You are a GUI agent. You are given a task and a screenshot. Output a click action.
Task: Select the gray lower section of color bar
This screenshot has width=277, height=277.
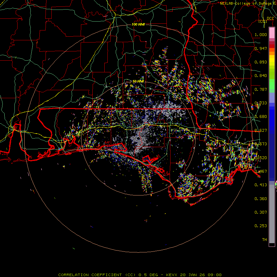(272, 214)
